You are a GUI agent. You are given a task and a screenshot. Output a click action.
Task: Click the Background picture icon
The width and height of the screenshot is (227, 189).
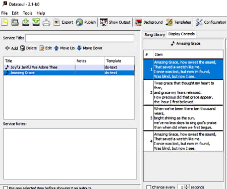(x=139, y=22)
